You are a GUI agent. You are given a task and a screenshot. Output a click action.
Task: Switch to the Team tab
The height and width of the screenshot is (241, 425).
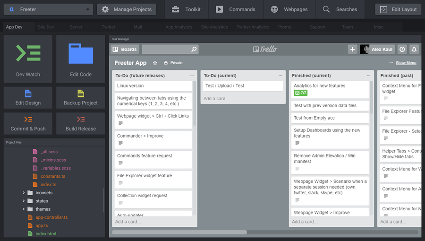347,27
